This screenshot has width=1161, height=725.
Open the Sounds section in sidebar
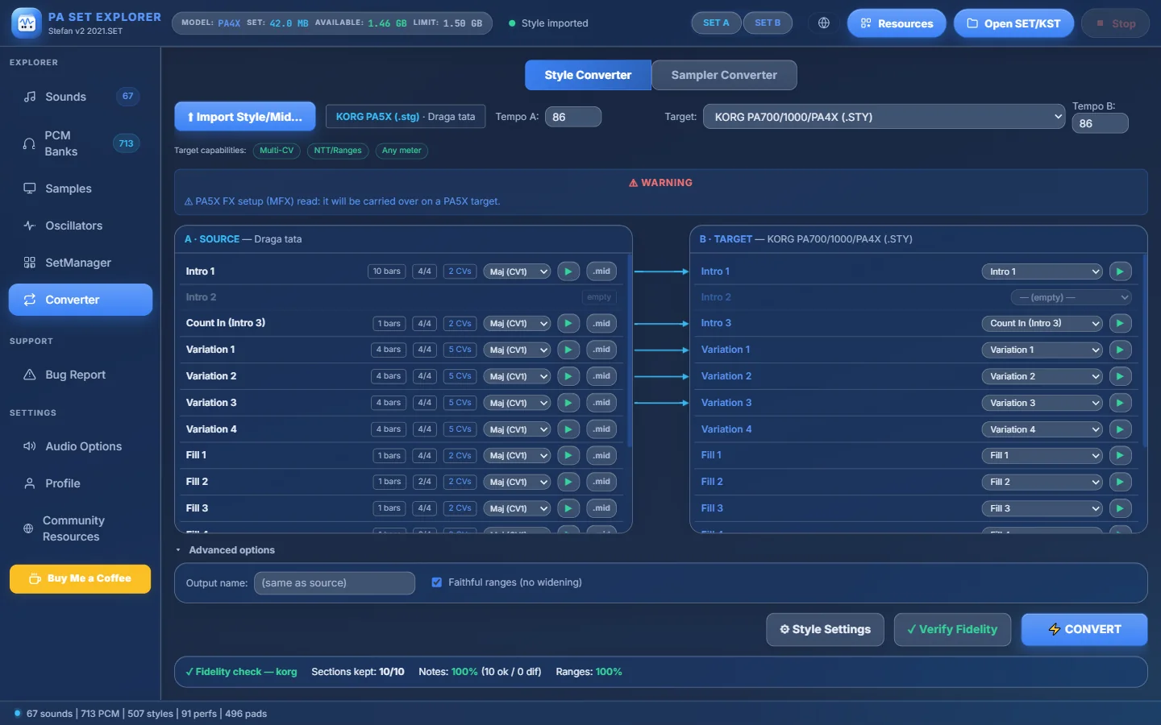pos(81,97)
